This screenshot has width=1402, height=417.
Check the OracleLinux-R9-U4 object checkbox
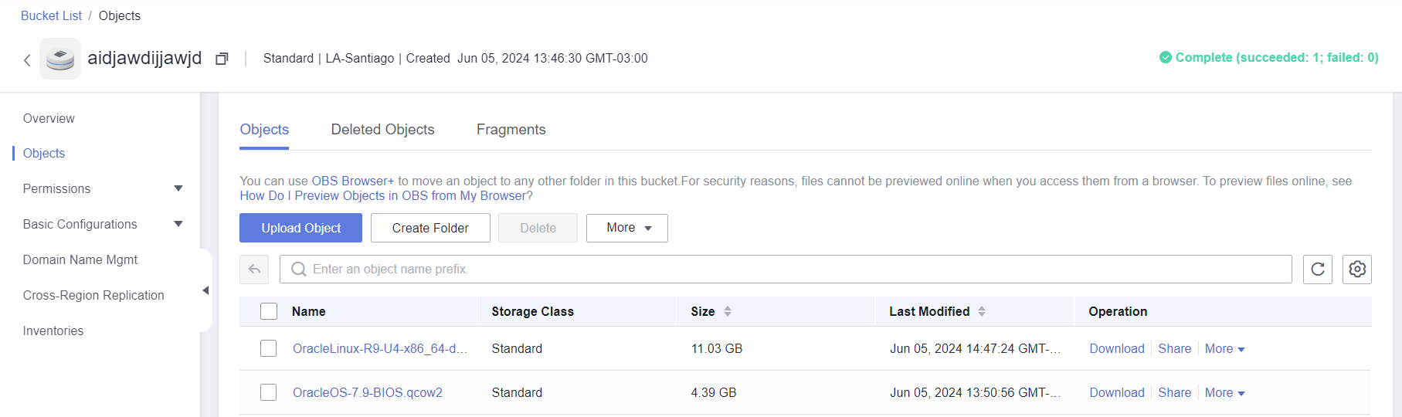tap(269, 348)
